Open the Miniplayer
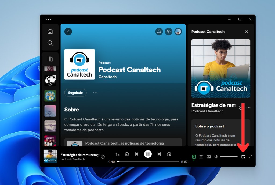Screen dimensions: 275x185 243,157
